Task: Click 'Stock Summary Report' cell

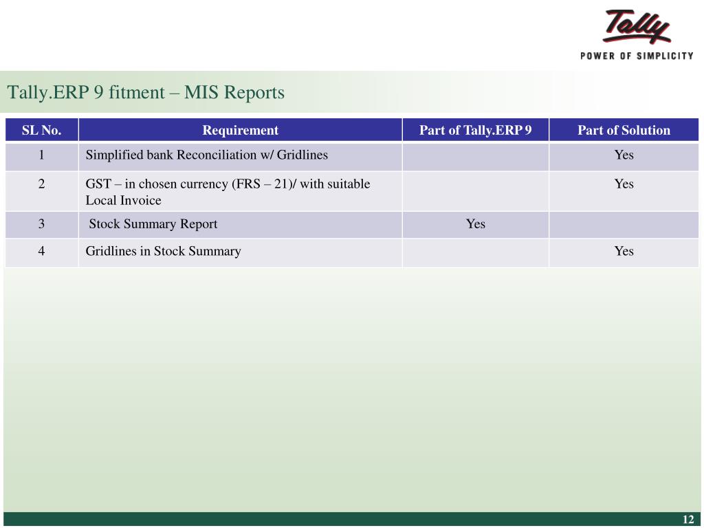Action: click(x=240, y=225)
